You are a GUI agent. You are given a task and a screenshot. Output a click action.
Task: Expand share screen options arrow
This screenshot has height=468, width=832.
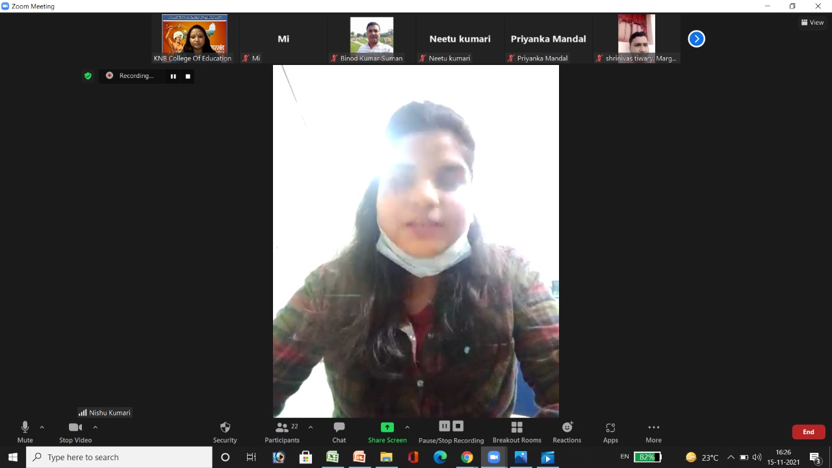407,427
